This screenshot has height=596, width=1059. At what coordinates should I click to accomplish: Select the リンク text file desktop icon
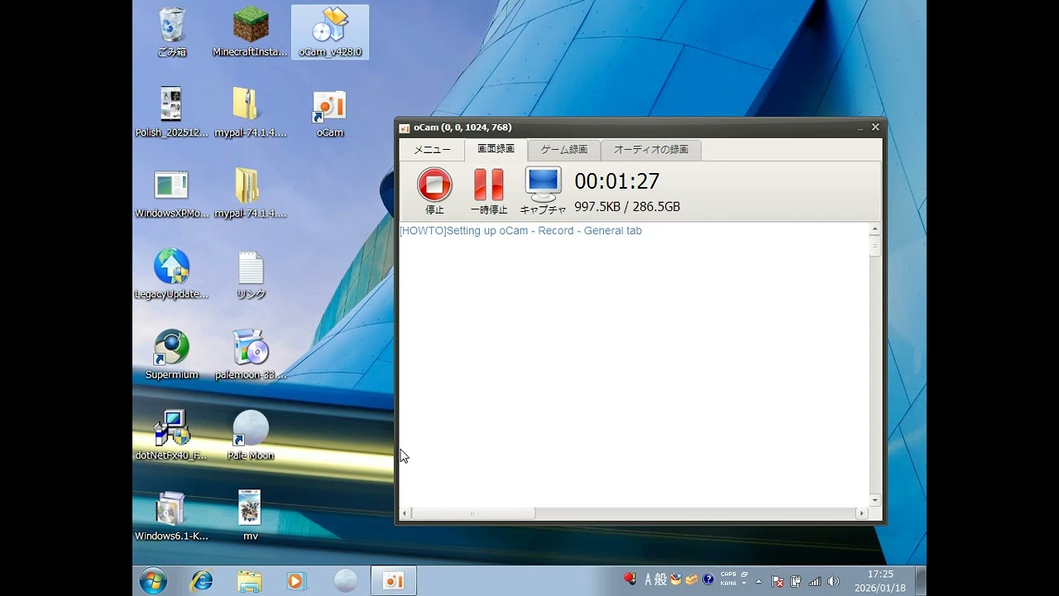point(250,274)
